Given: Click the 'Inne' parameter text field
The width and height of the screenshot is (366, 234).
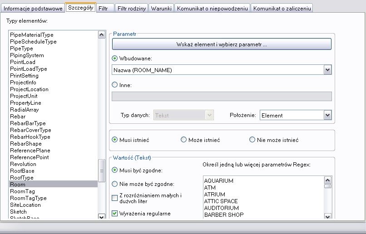Looking at the screenshot, I should point(222,96).
